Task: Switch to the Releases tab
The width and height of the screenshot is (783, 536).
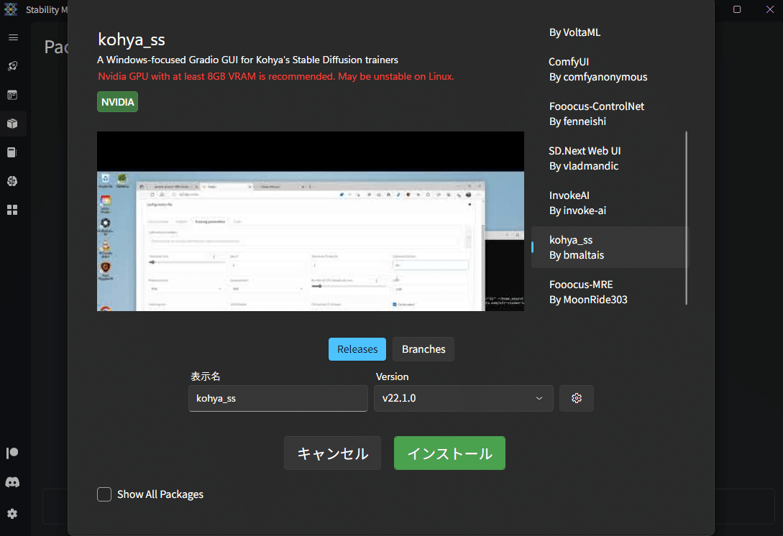Action: coord(357,349)
